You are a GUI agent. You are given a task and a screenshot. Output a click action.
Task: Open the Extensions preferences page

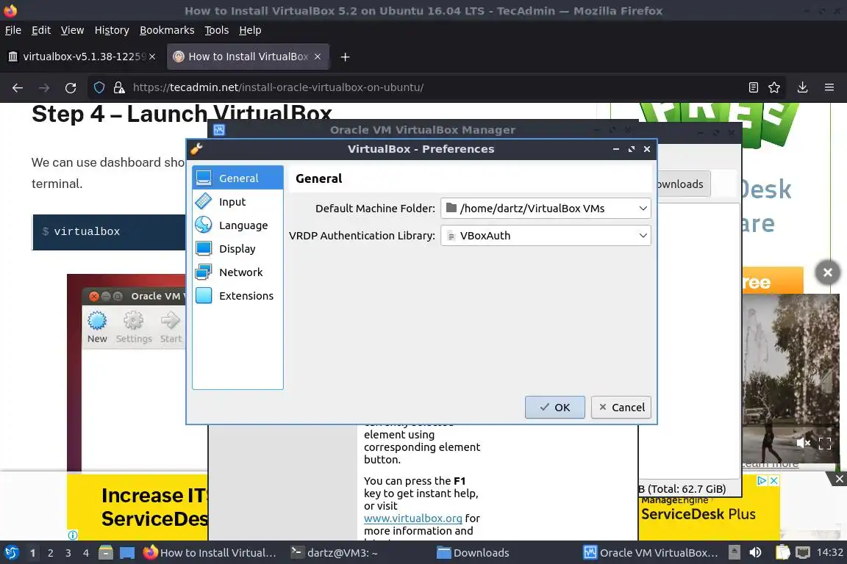click(237, 296)
